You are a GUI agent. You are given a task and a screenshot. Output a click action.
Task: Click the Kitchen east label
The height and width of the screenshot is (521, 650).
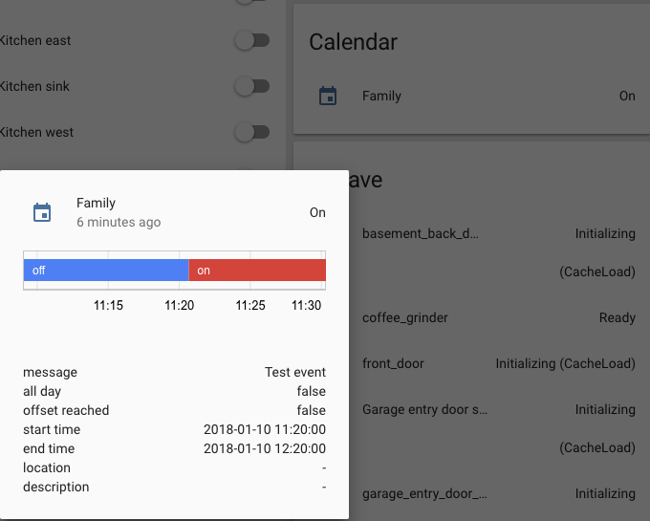pyautogui.click(x=35, y=40)
